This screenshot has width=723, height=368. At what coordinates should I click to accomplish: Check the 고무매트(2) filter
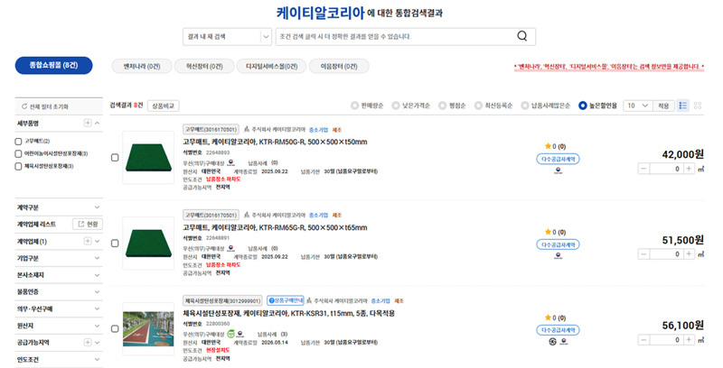[18, 142]
